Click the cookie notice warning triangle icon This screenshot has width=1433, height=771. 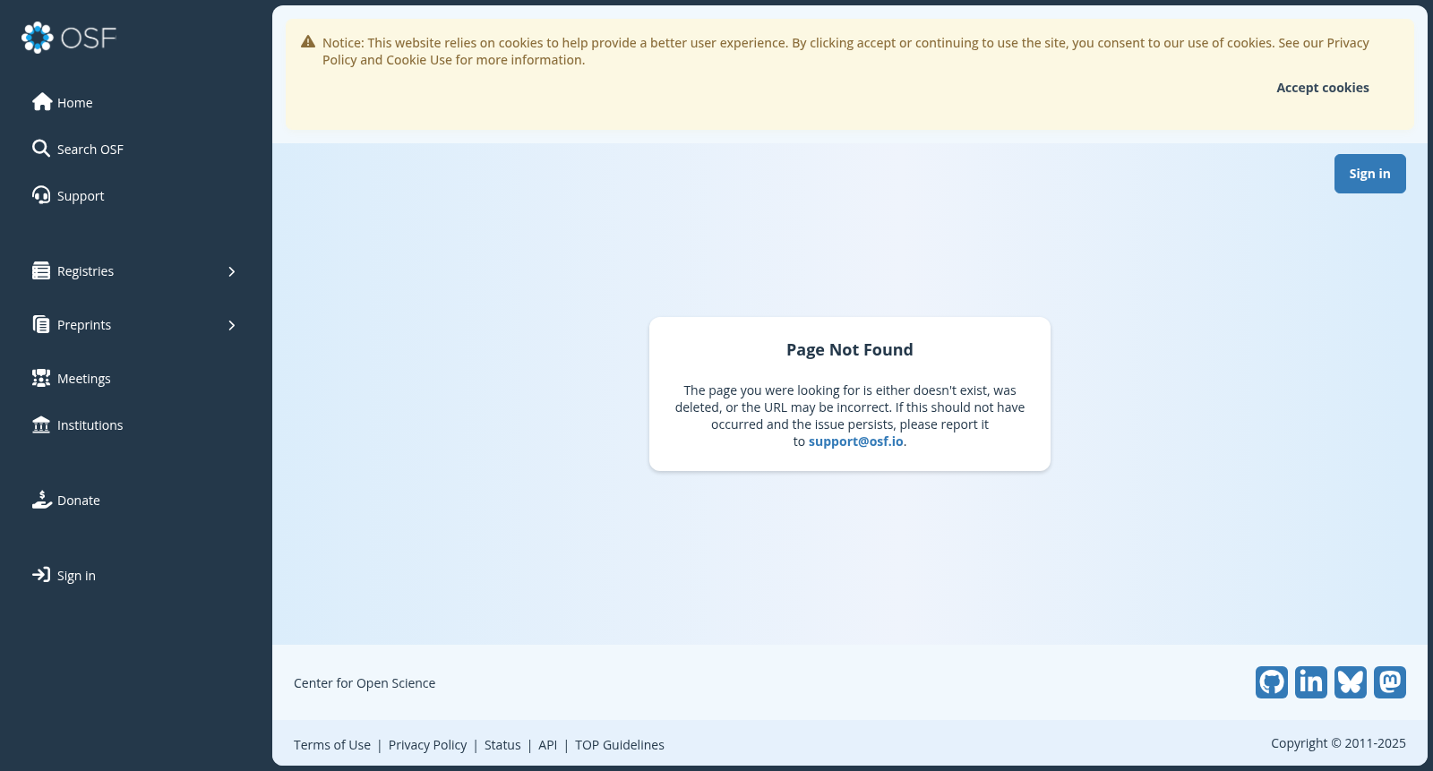(x=308, y=42)
